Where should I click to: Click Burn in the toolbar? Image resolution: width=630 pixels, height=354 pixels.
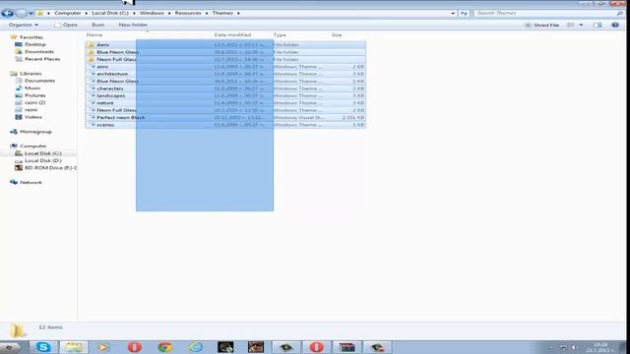point(98,25)
